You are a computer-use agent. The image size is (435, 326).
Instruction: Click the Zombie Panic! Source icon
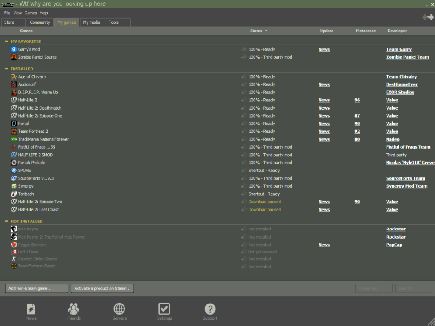14,57
